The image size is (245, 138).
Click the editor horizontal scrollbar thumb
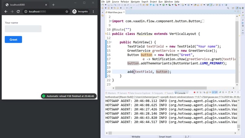pos(161,88)
